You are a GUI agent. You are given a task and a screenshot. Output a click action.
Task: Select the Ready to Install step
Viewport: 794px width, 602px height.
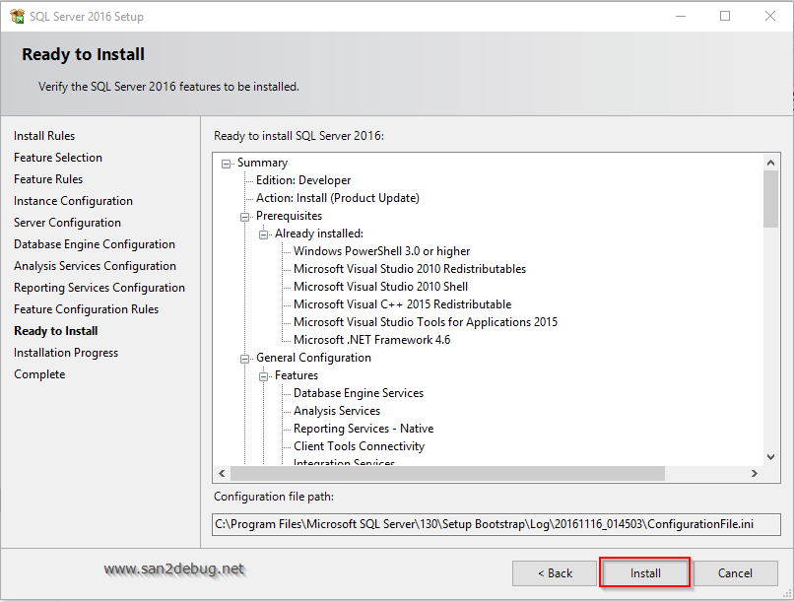56,331
